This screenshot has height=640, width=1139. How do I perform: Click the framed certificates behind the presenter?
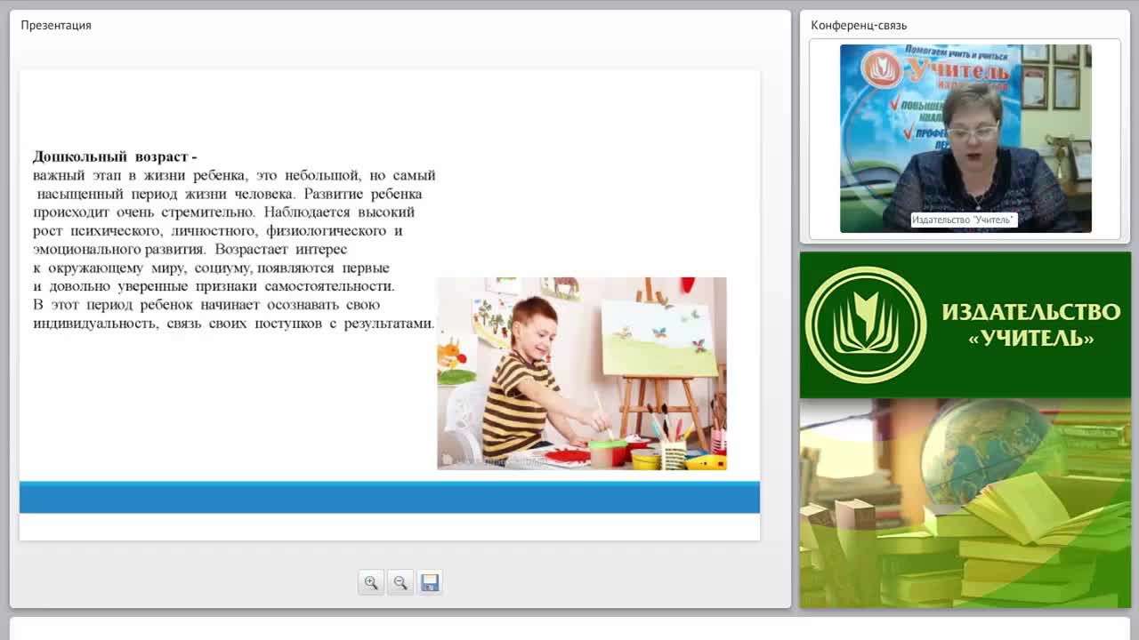[x=1054, y=77]
